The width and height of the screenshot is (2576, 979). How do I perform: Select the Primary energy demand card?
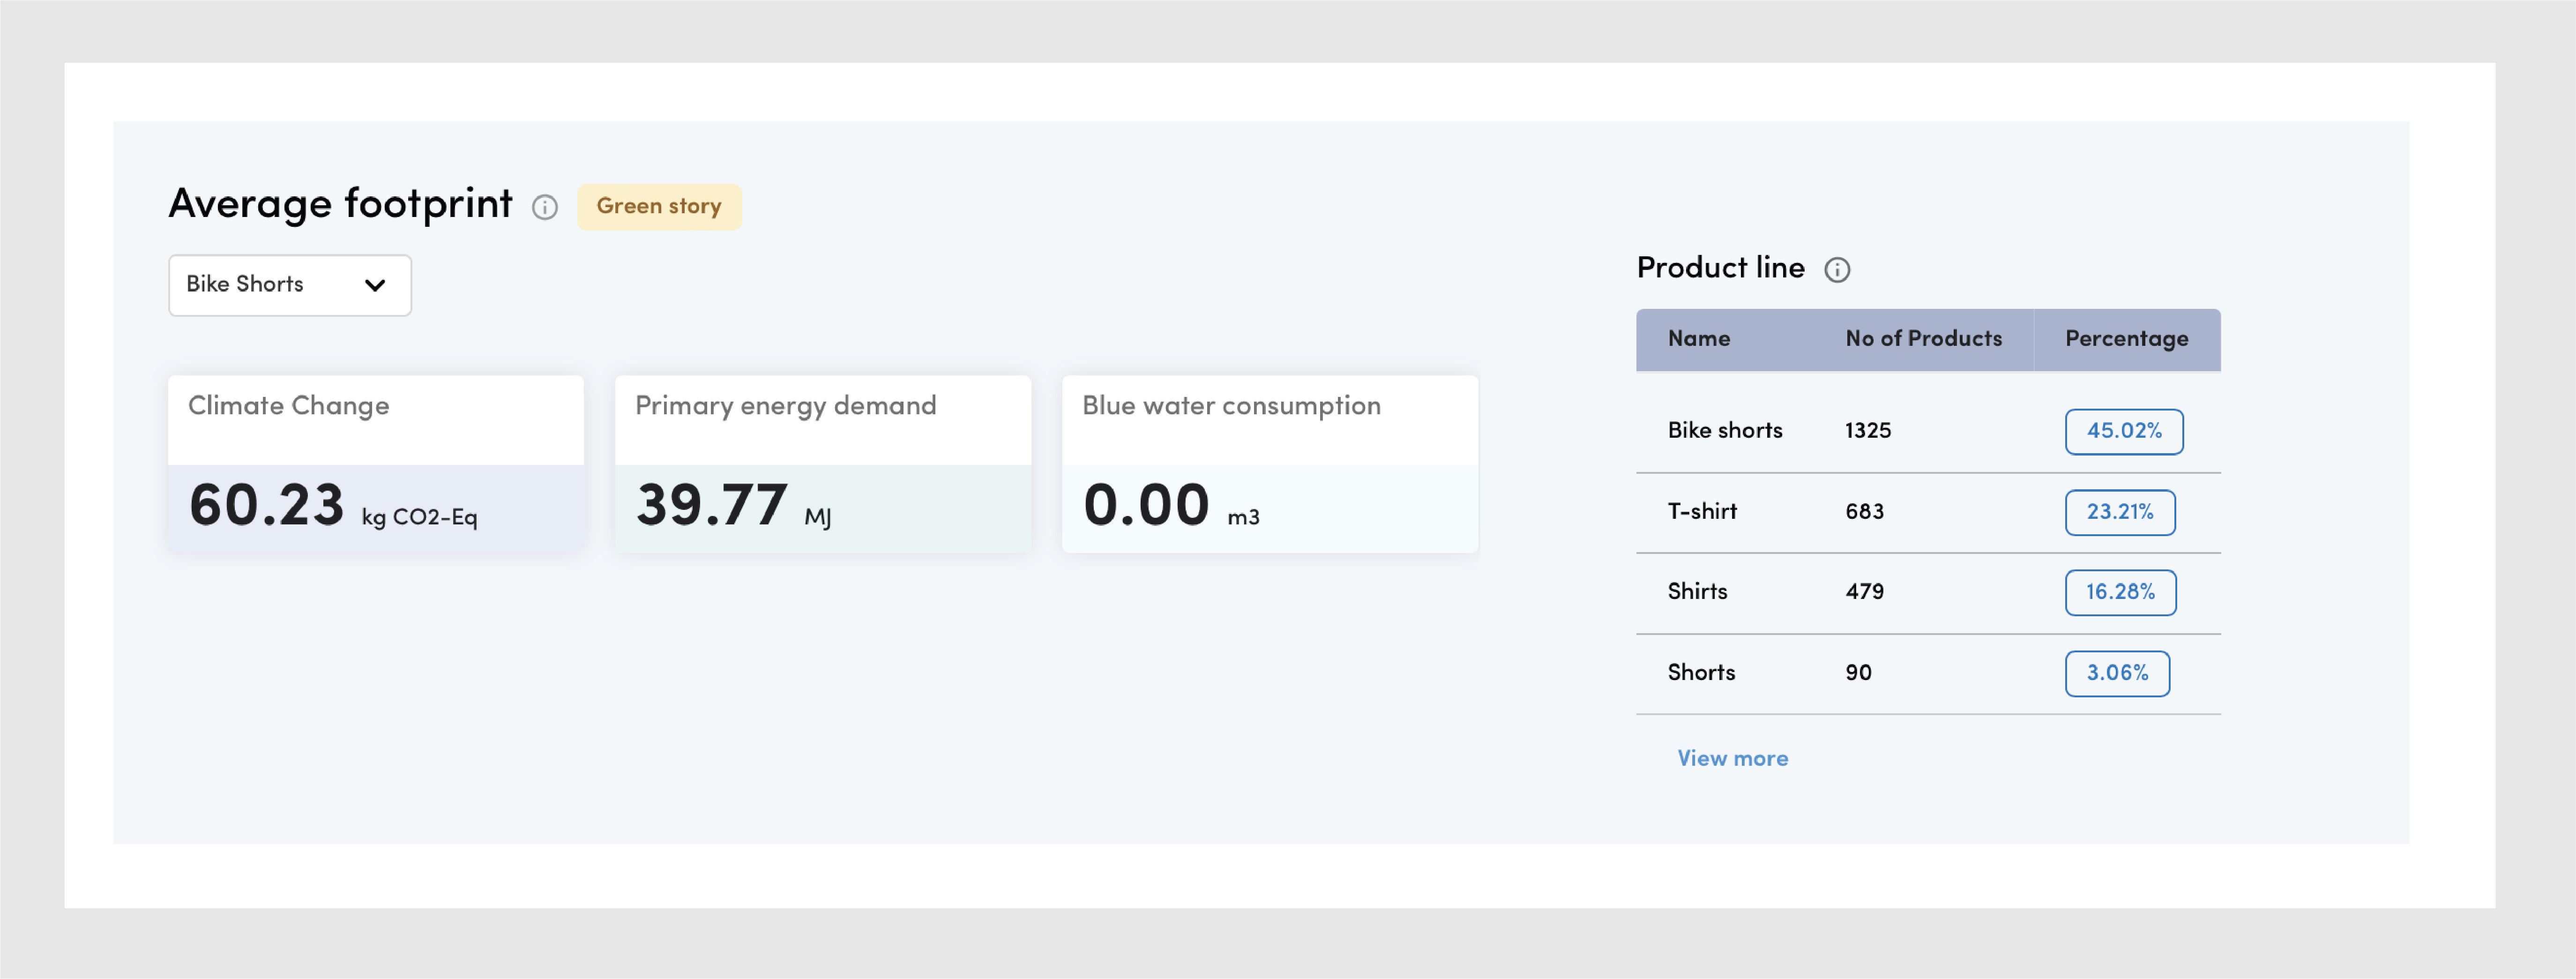[822, 463]
